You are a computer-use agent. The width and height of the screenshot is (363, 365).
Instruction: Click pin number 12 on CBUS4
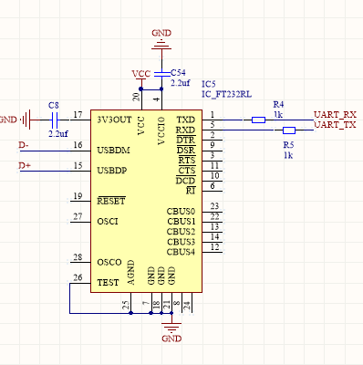pos(214,247)
